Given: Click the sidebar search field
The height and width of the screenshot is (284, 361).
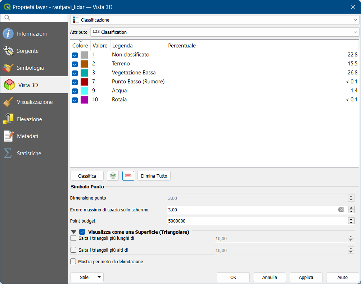Looking at the screenshot, I should pyautogui.click(x=34, y=18).
